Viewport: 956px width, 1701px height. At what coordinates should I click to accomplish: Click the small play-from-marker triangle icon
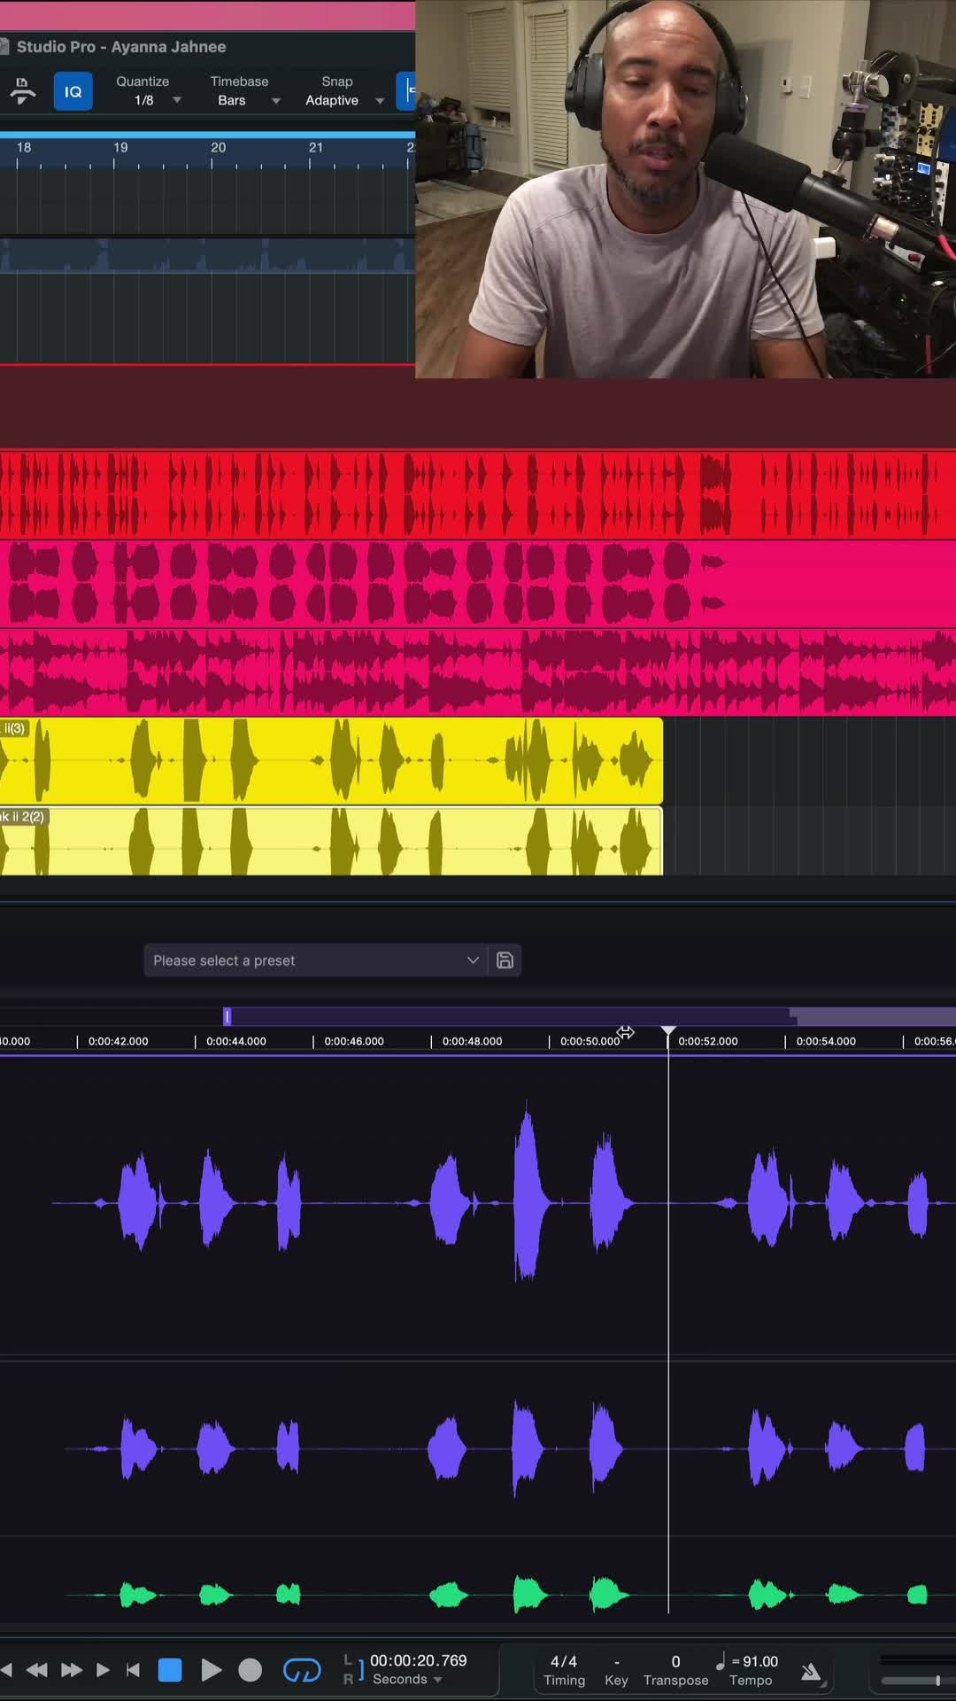[103, 1670]
